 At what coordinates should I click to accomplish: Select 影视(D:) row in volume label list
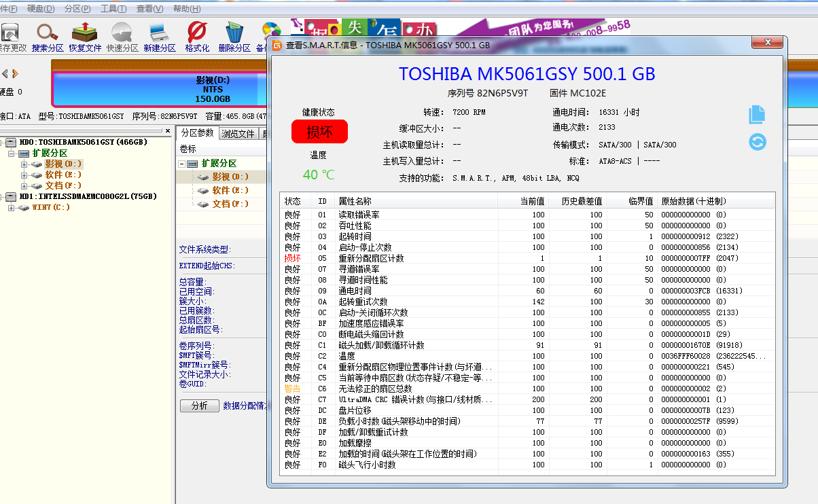point(230,177)
